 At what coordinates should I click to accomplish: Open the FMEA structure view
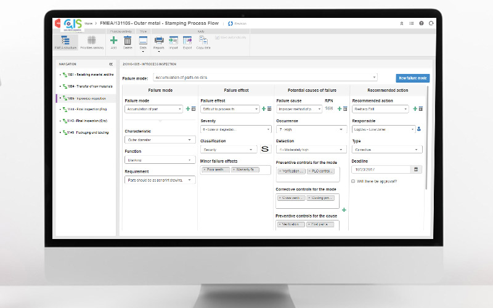click(x=65, y=41)
